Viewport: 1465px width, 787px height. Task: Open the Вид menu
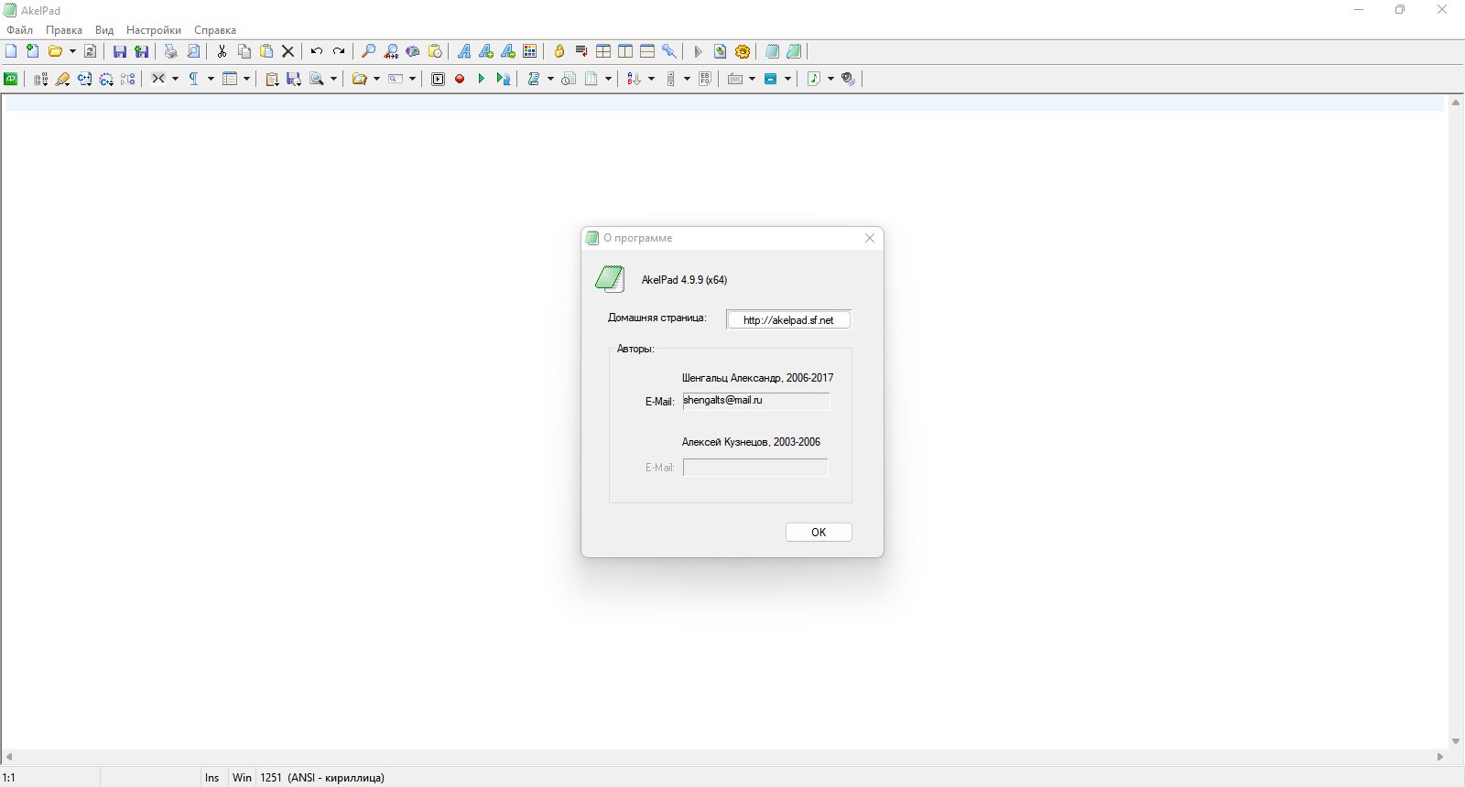[104, 30]
